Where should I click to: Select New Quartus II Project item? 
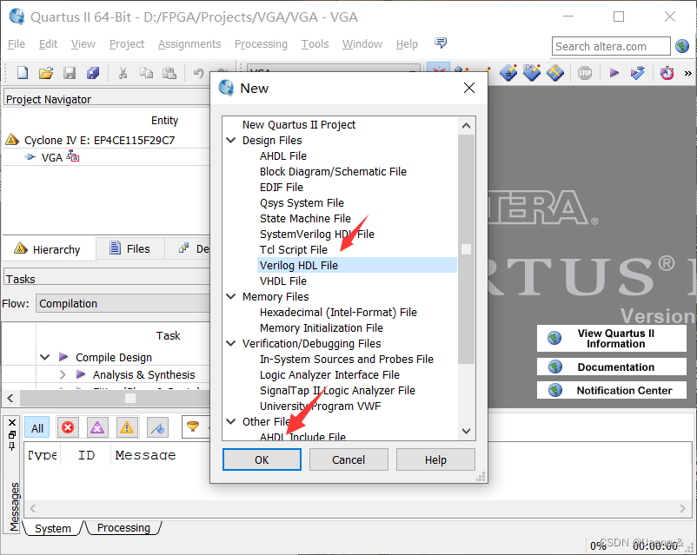(x=299, y=125)
